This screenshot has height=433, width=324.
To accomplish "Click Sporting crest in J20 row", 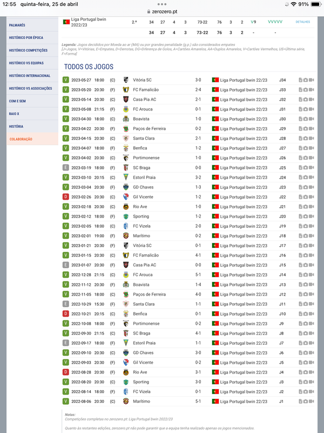I will [126, 216].
